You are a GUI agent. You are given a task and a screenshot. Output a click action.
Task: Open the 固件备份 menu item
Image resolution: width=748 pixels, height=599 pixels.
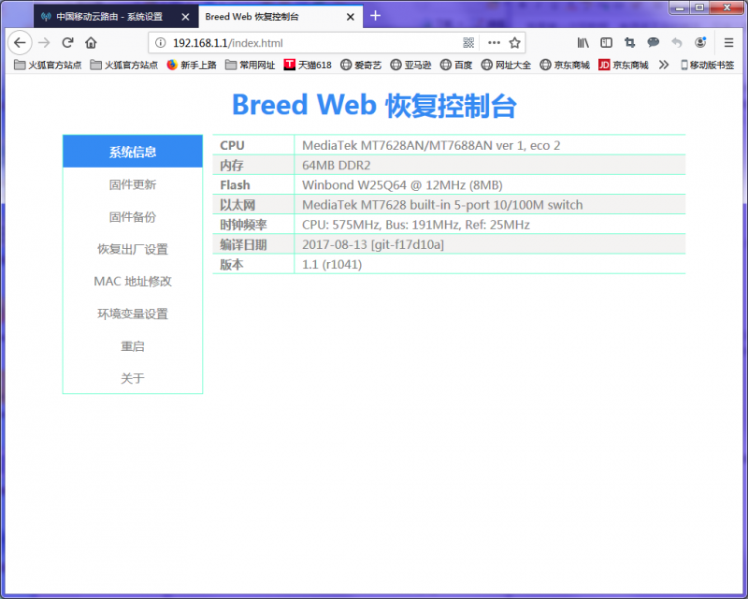tap(133, 217)
